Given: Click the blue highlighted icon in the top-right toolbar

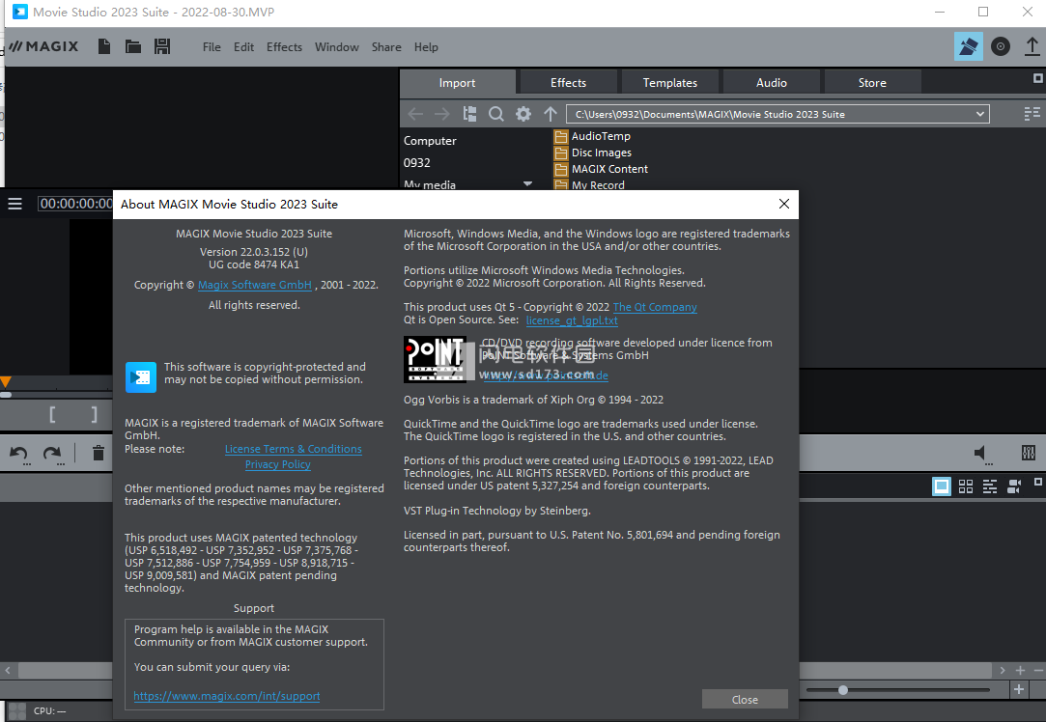Looking at the screenshot, I should [969, 46].
